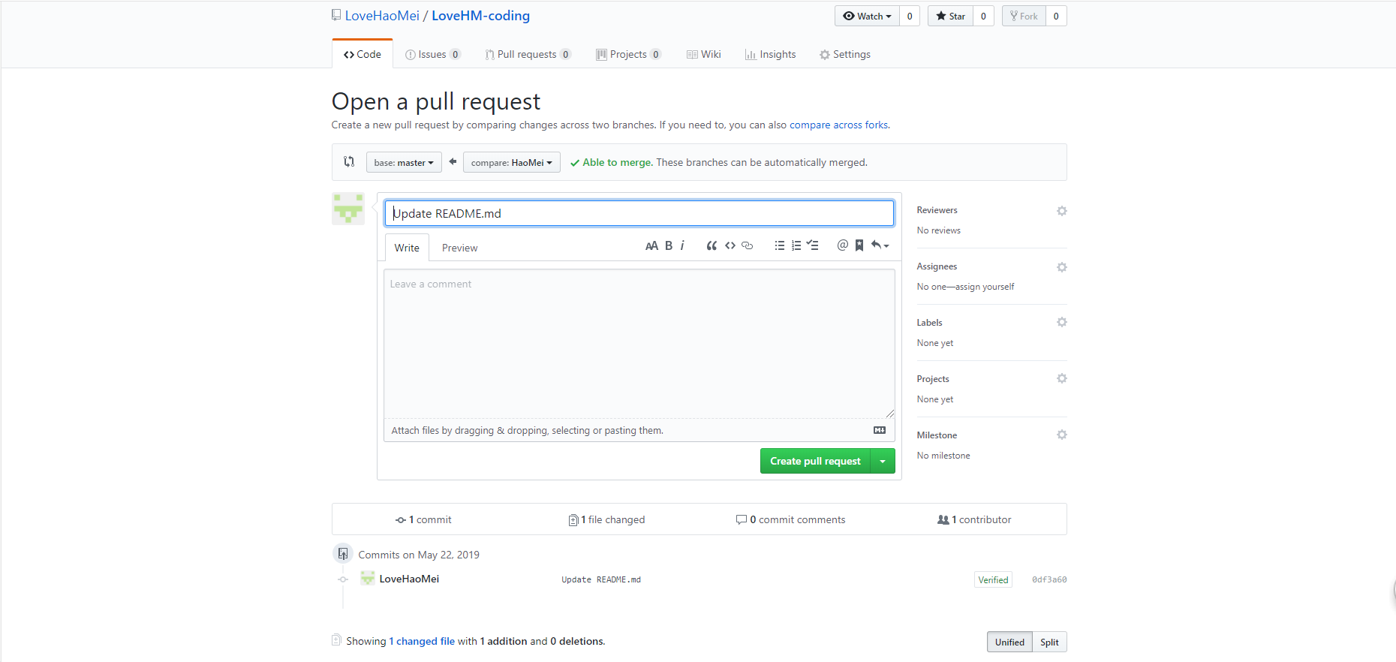Image resolution: width=1396 pixels, height=662 pixels.
Task: Open Labels settings gear
Action: pos(1062,322)
